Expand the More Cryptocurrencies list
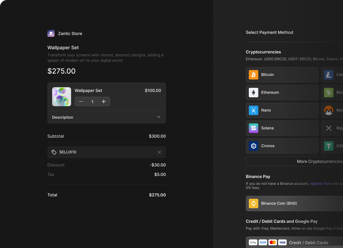The height and width of the screenshot is (248, 343). 319,161
